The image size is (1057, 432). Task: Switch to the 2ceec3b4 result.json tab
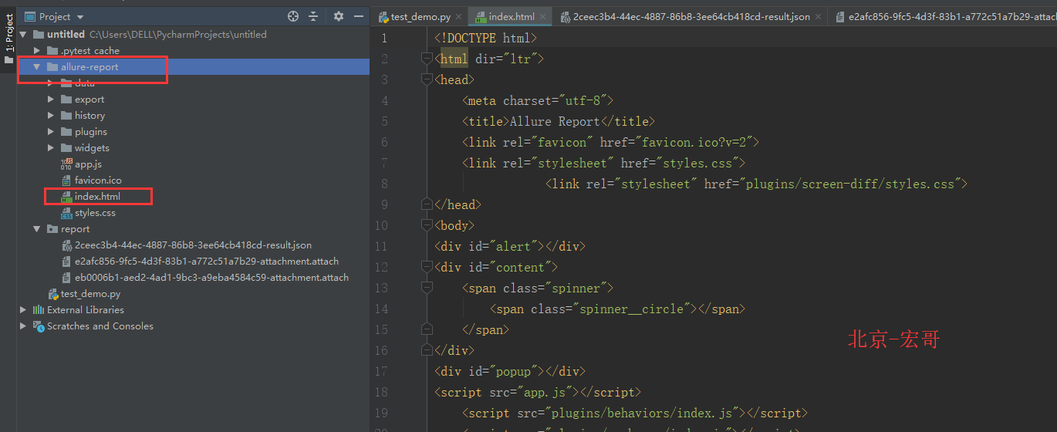tap(691, 16)
